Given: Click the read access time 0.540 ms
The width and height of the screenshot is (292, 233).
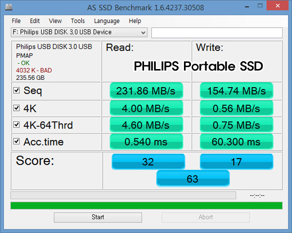Looking at the screenshot, I should pos(146,142).
